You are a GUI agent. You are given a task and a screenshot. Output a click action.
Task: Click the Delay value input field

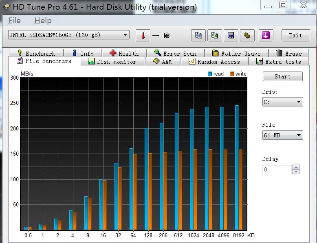[277, 169]
